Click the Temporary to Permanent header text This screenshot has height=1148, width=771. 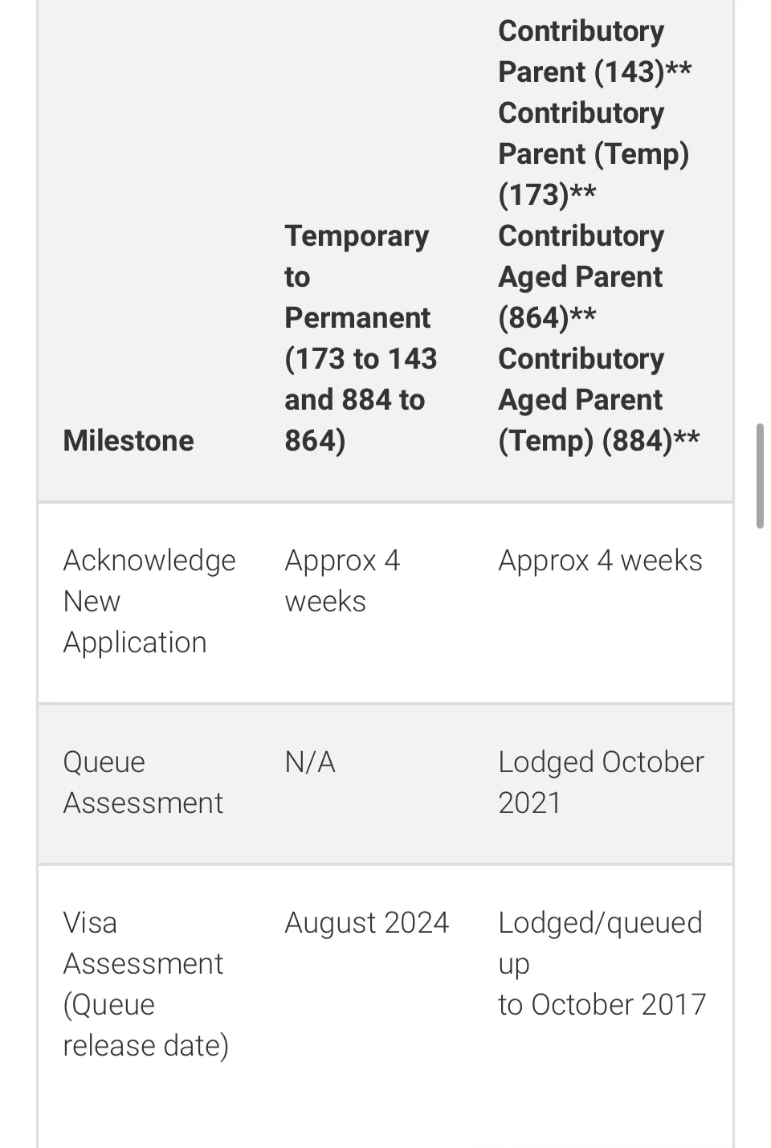[357, 276]
